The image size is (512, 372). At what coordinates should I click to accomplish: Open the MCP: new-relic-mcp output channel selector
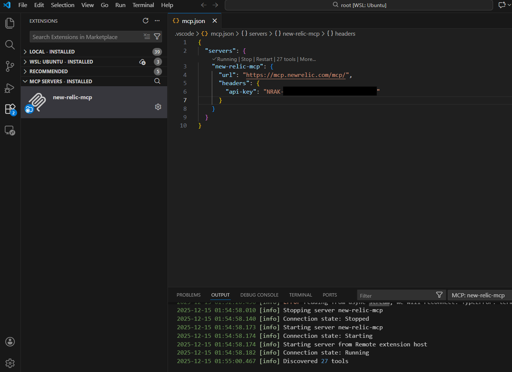pyautogui.click(x=479, y=295)
